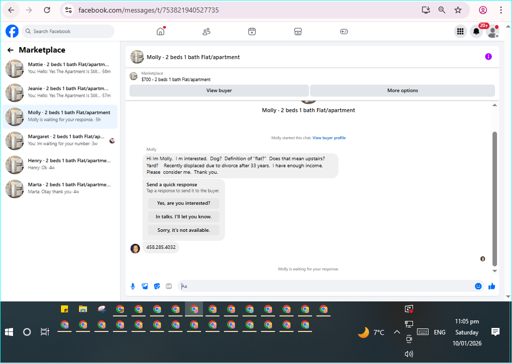Image resolution: width=512 pixels, height=363 pixels.
Task: Open Task View on the taskbar
Action: [x=44, y=332]
